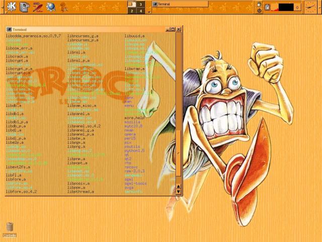Screen dimensions: 322x242
Task: Open the small arrow beside desktop pager
Action: pyautogui.click(x=149, y=12)
